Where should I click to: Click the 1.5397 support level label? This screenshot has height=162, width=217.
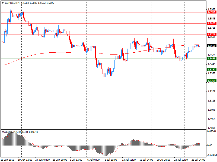coord(212,70)
